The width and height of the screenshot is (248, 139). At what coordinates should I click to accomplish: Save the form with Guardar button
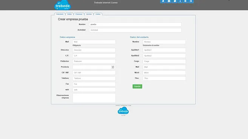click(x=137, y=86)
